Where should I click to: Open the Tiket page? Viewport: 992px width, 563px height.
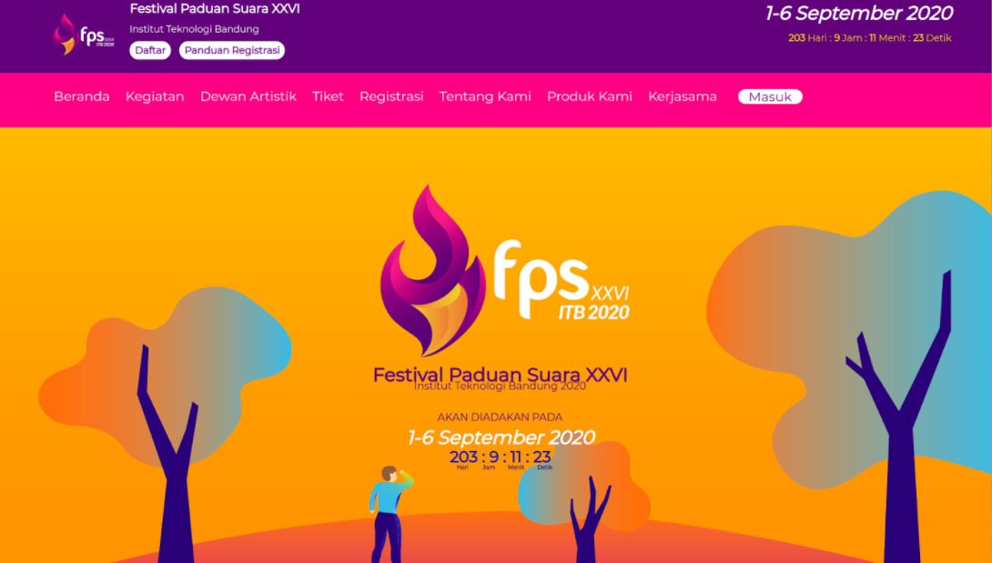tap(328, 96)
